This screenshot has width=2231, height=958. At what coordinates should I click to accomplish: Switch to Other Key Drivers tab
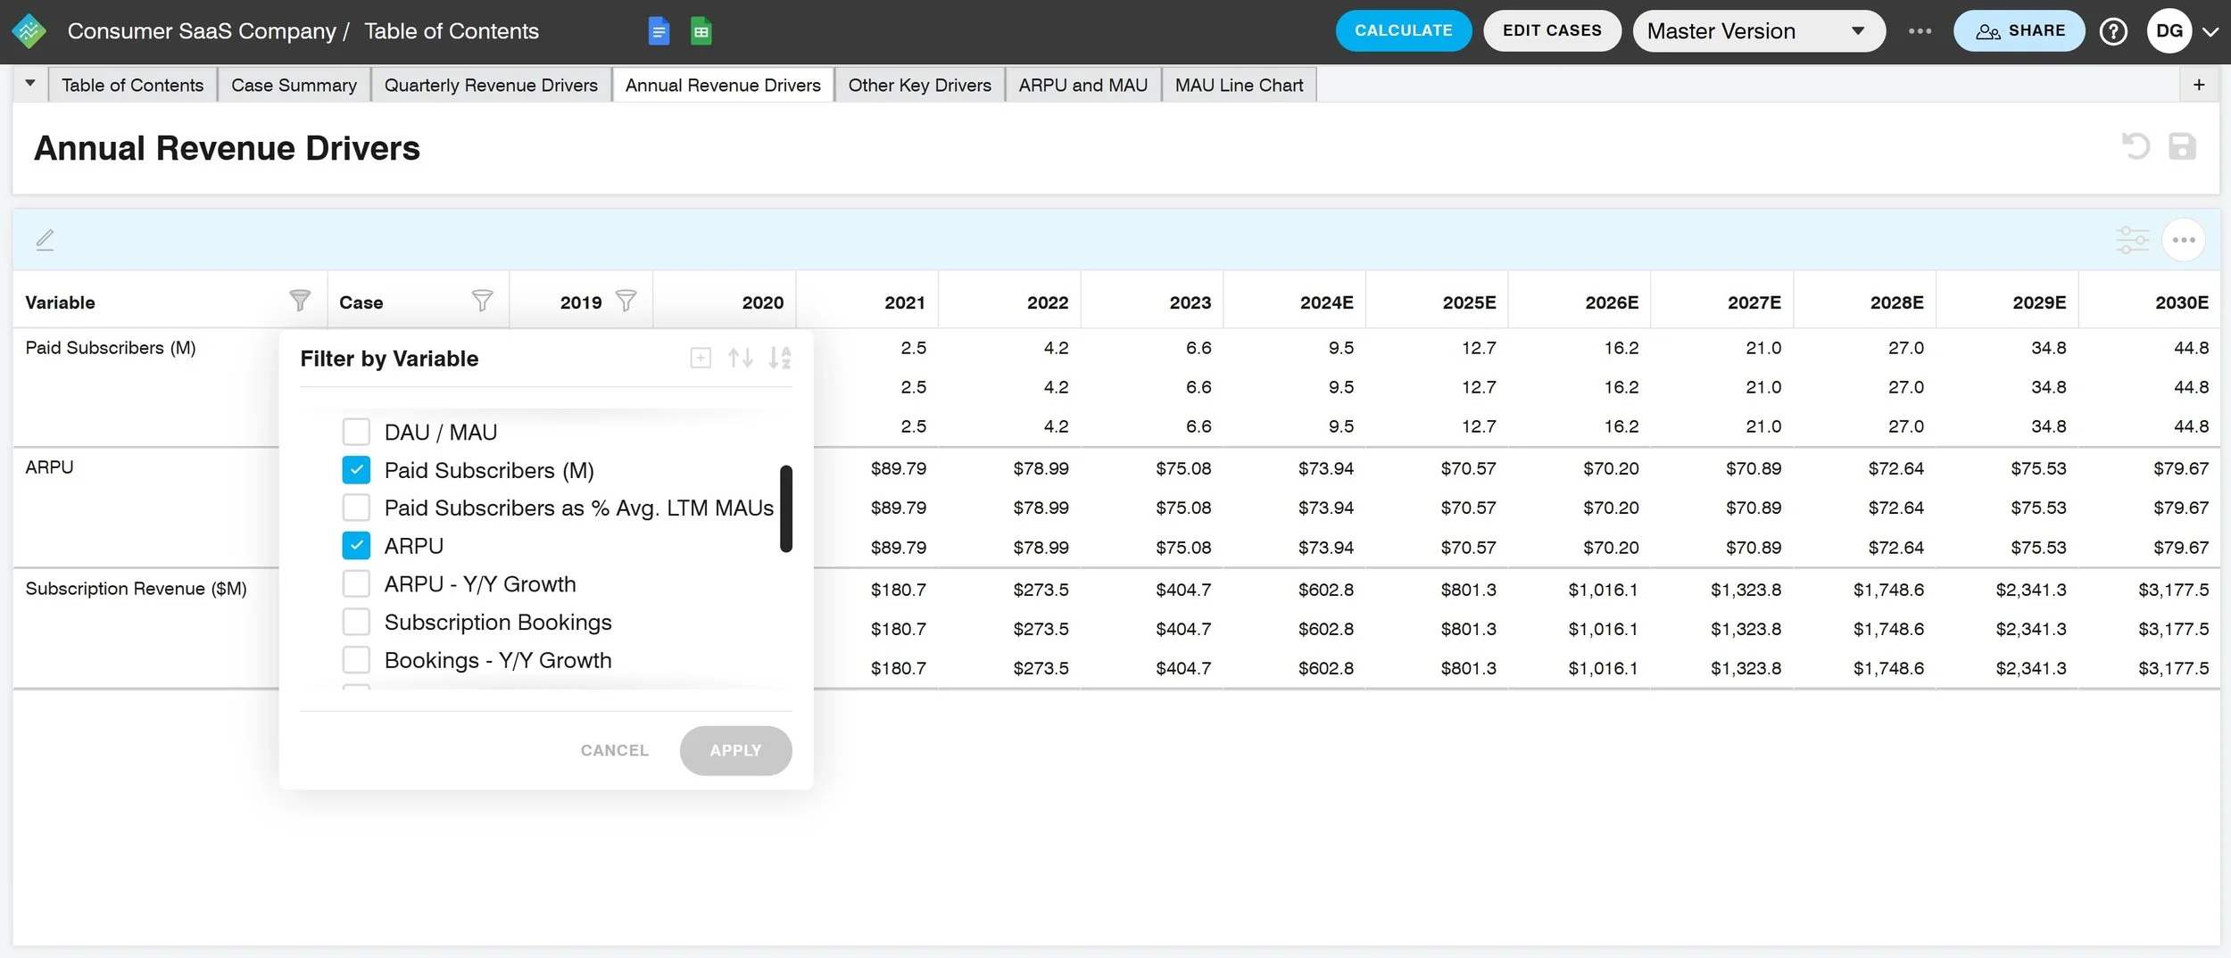[919, 85]
